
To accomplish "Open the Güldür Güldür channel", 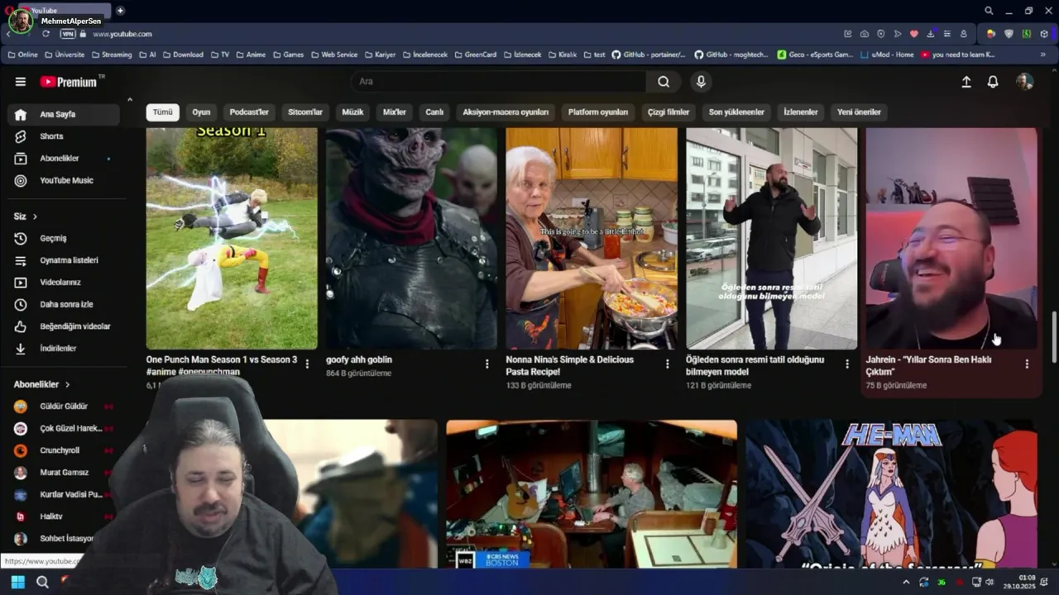I will [x=63, y=407].
